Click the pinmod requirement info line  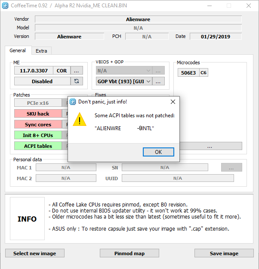coord(118,204)
